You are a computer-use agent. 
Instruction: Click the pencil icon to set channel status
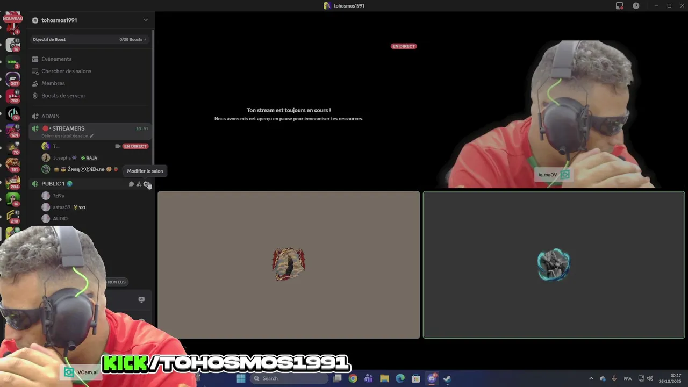(92, 136)
